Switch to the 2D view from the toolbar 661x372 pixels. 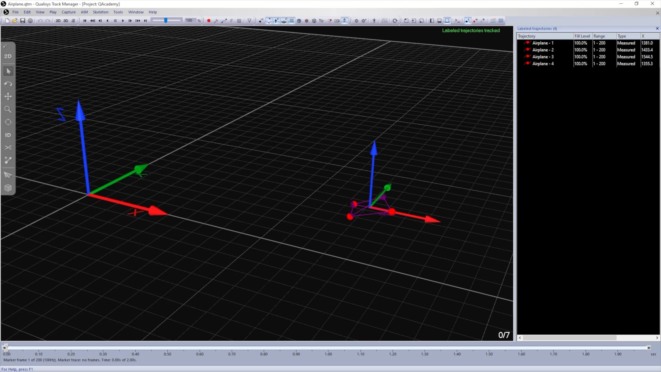58,21
